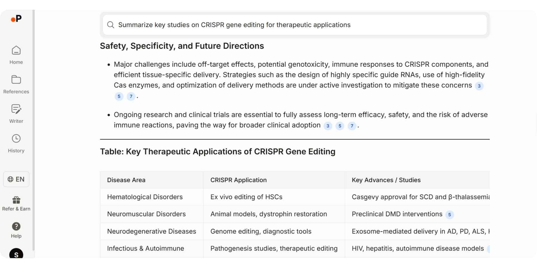Open the References panel

(16, 84)
